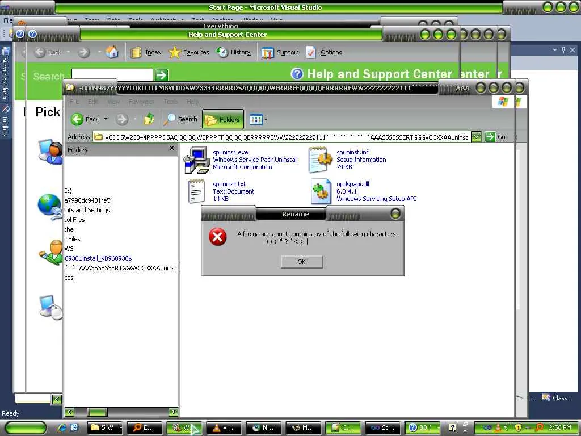Click the Explorer Forward arrow button
581x436 pixels.
(x=122, y=119)
